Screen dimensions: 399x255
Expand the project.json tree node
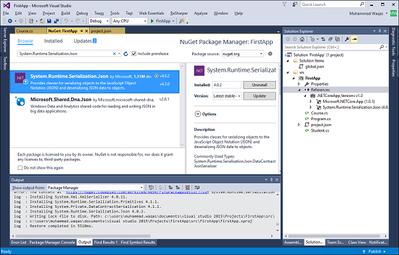pos(299,125)
